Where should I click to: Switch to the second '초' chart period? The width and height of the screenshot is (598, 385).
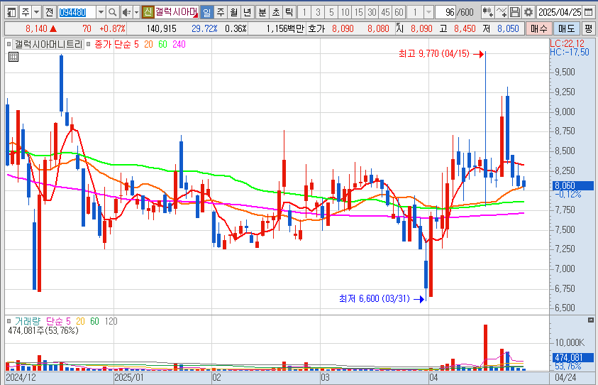click(x=276, y=13)
